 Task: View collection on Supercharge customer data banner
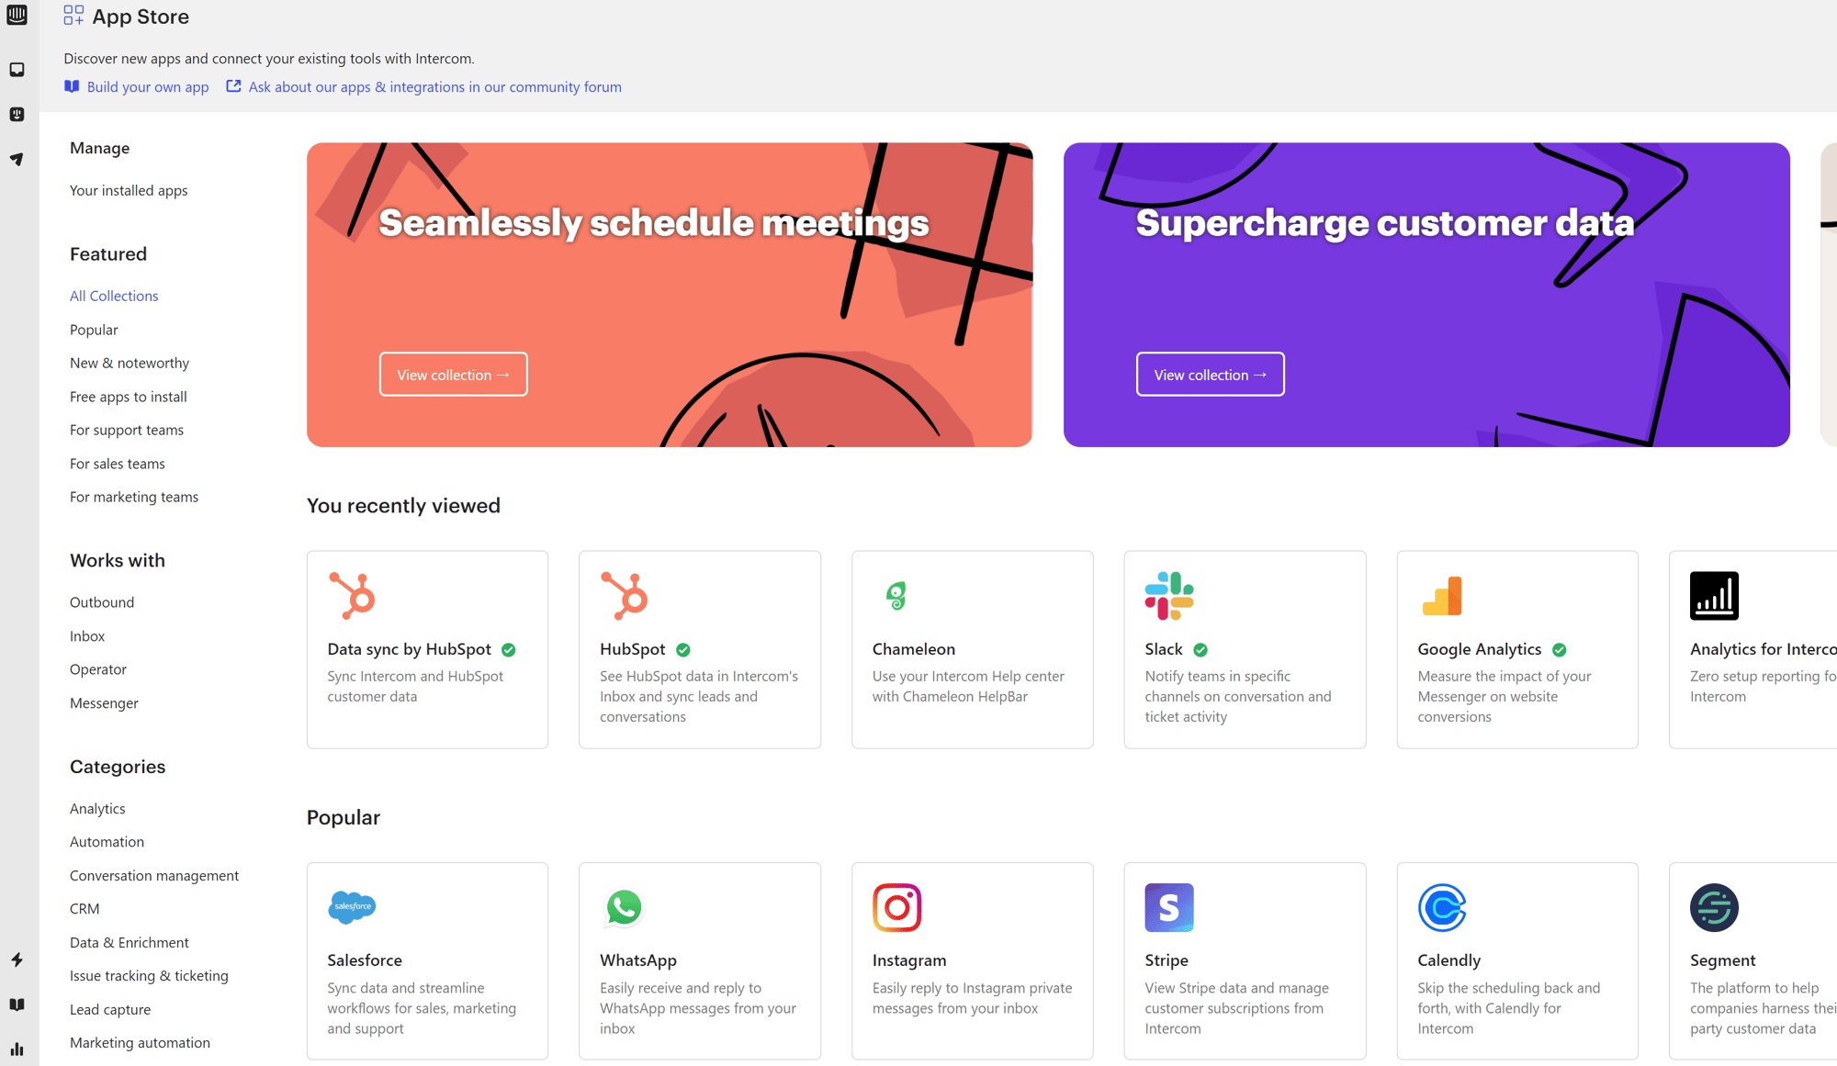[1210, 375]
